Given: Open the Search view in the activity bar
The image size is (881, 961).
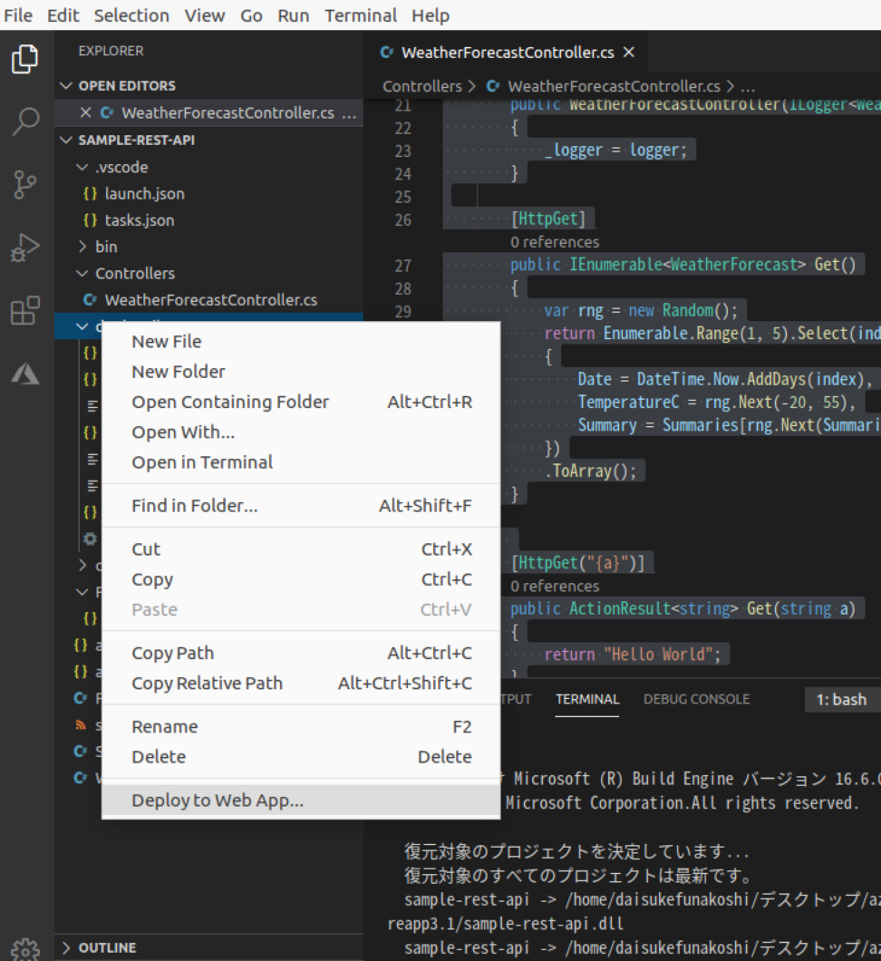Looking at the screenshot, I should click(x=24, y=119).
